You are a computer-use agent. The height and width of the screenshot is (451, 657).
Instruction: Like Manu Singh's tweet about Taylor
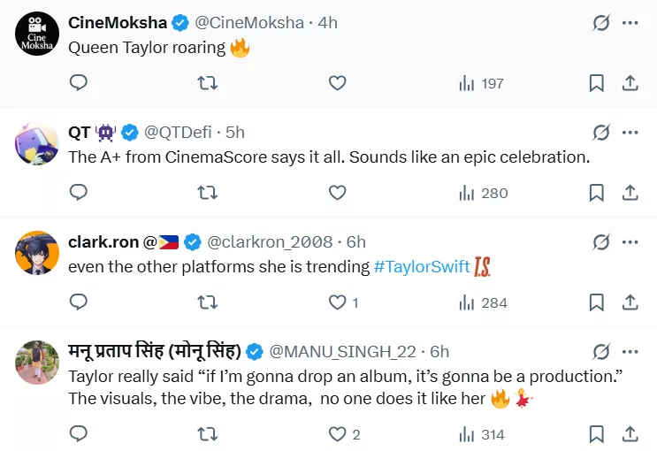click(337, 434)
